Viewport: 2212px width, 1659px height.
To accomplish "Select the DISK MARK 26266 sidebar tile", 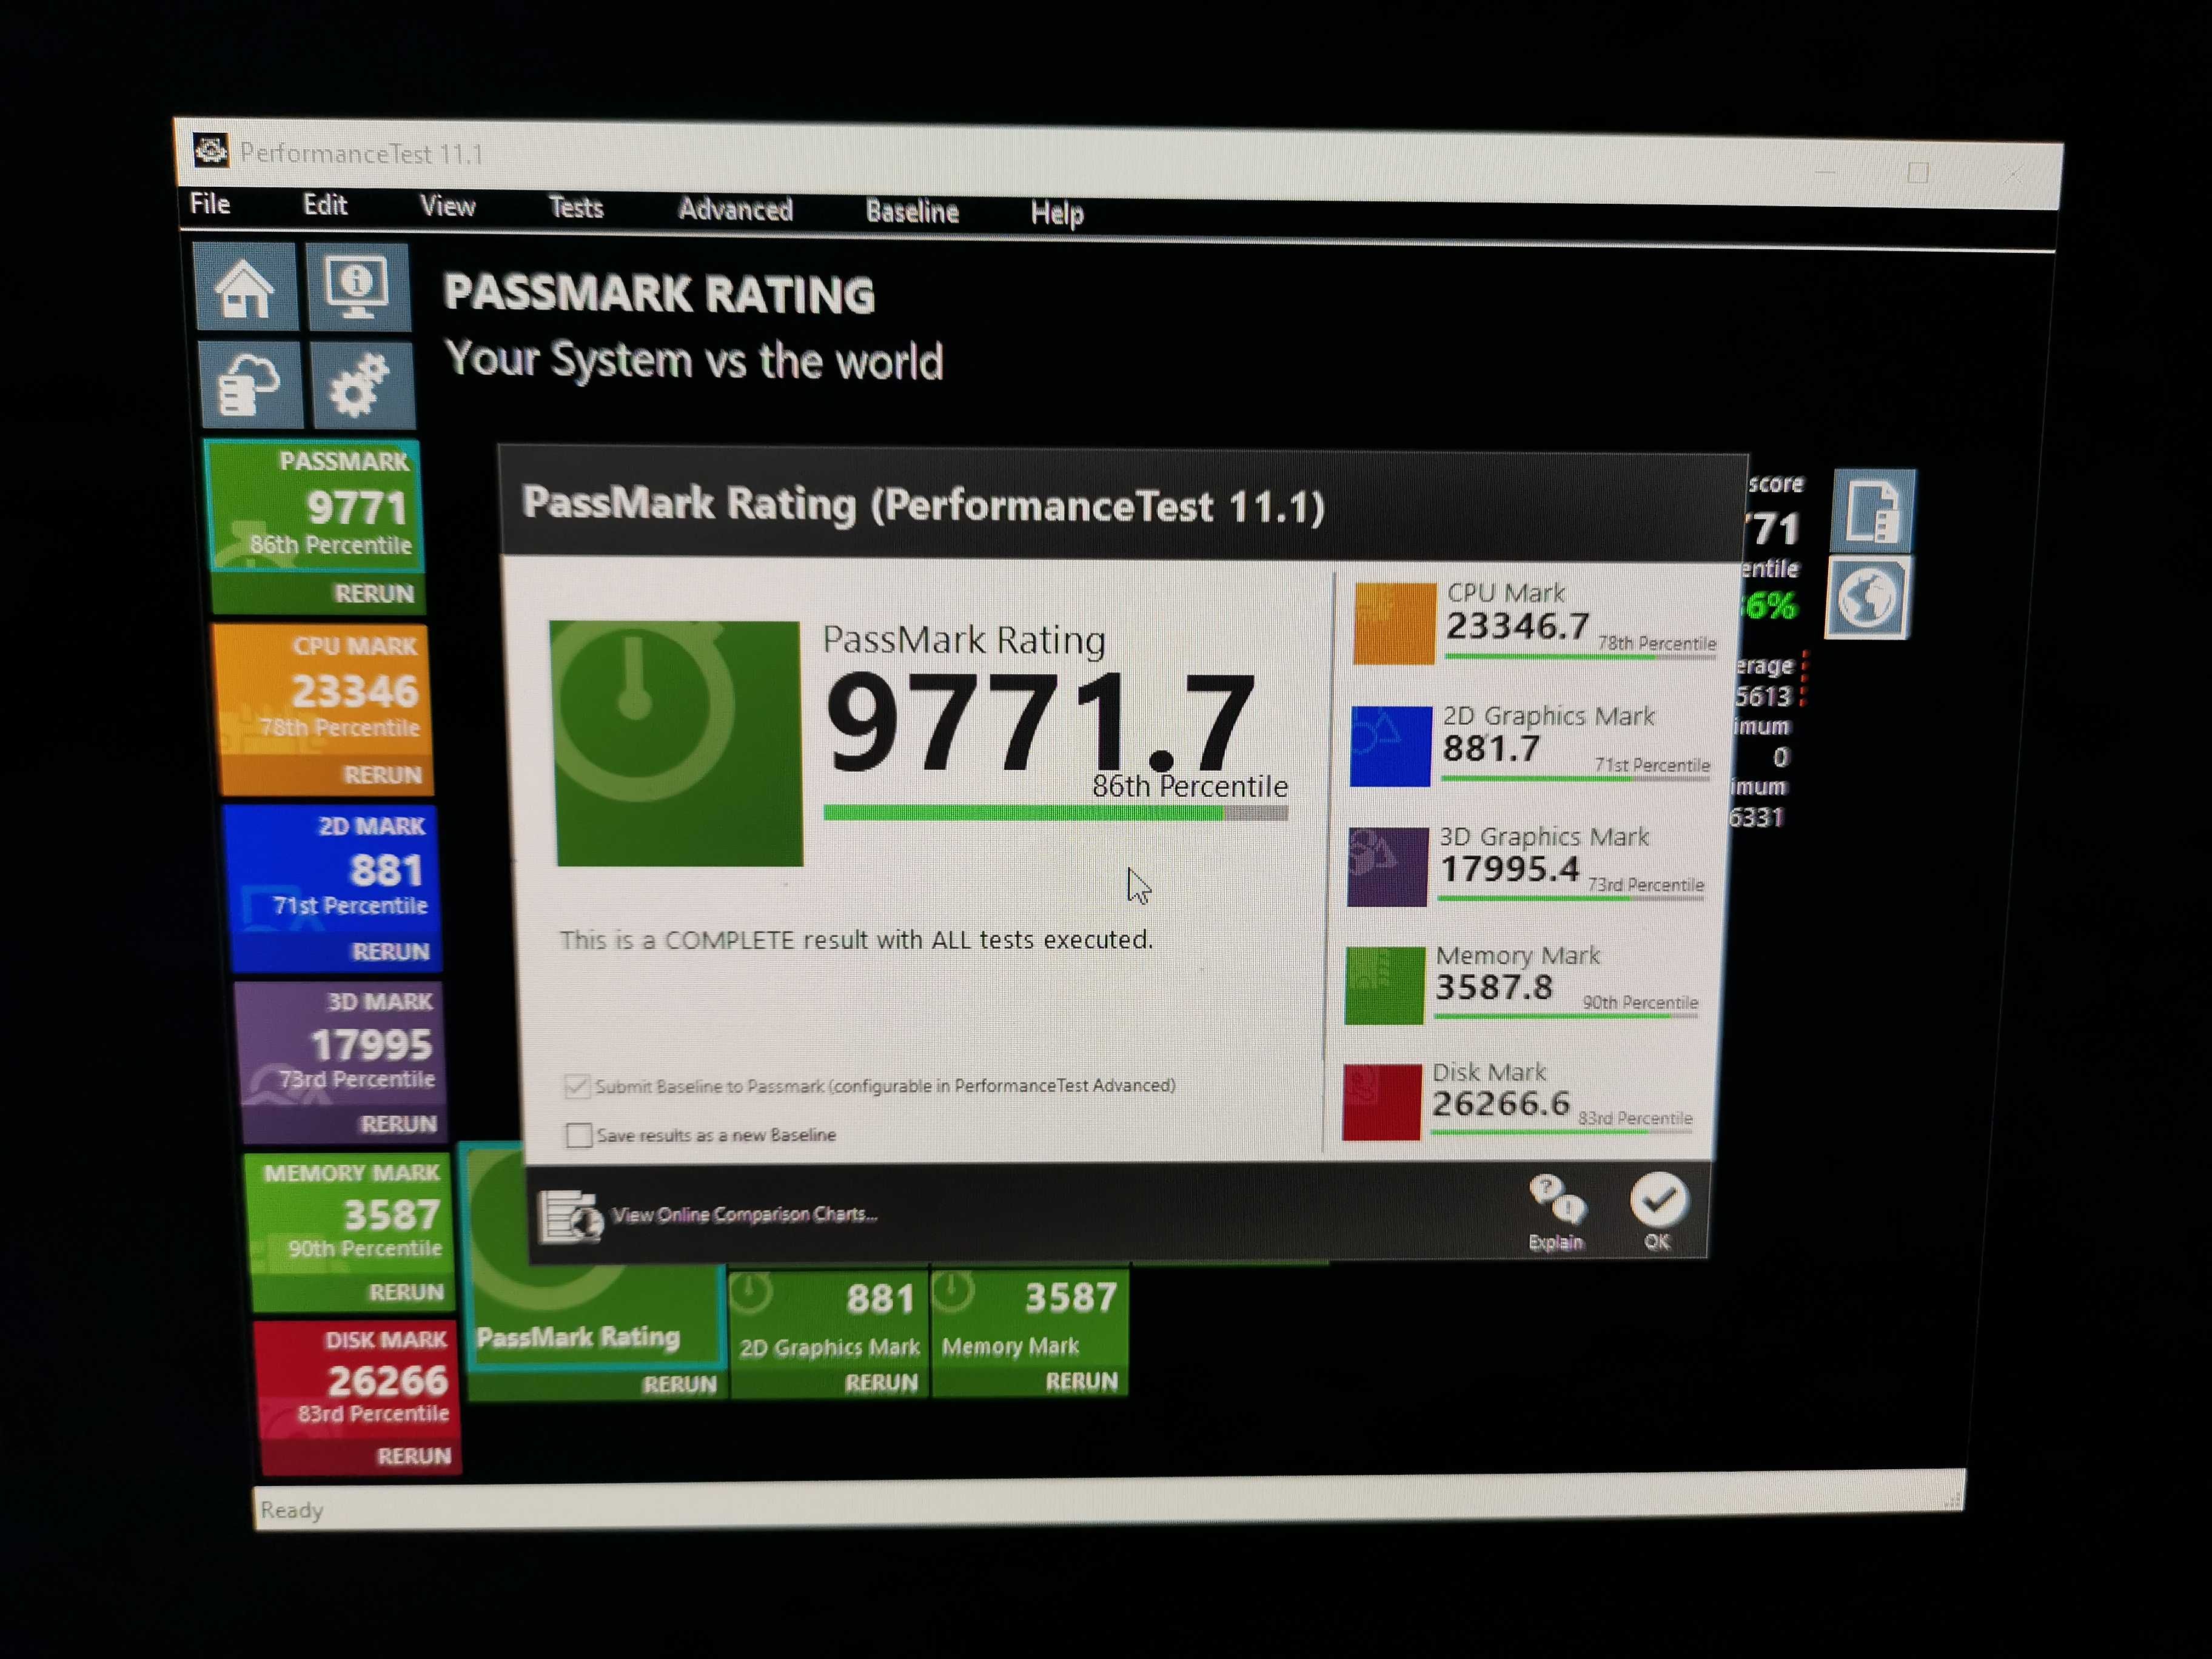I will click(x=357, y=1378).
